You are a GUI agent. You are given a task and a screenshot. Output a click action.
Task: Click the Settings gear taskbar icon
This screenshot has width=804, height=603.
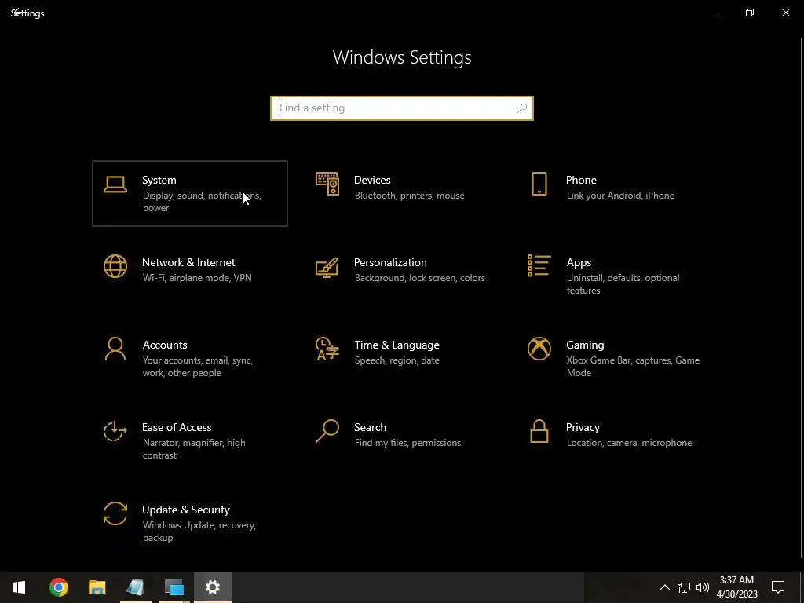[212, 587]
